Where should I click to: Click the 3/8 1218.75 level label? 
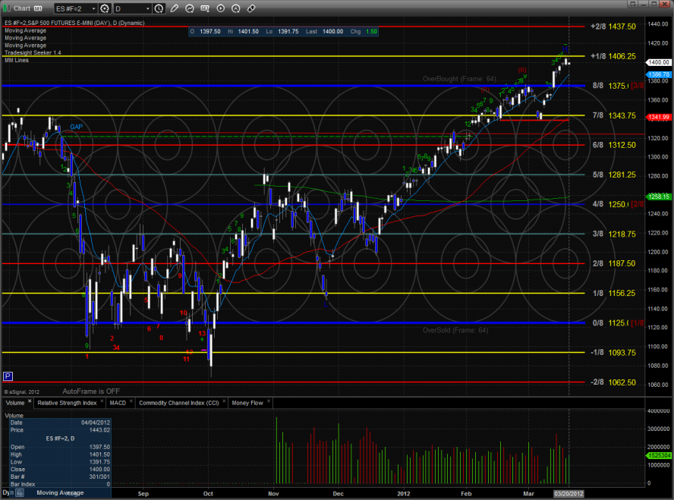click(614, 234)
